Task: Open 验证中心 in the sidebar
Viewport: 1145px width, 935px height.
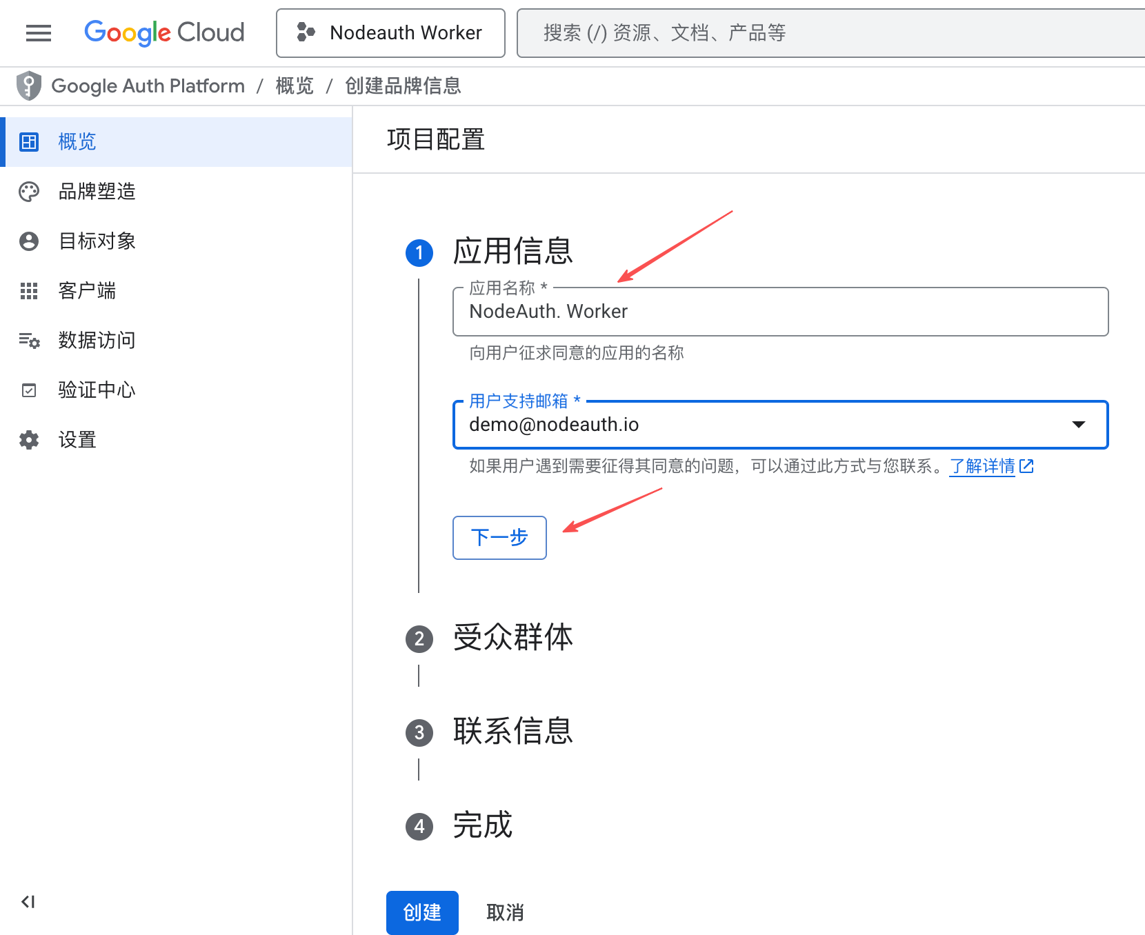Action: click(x=97, y=390)
